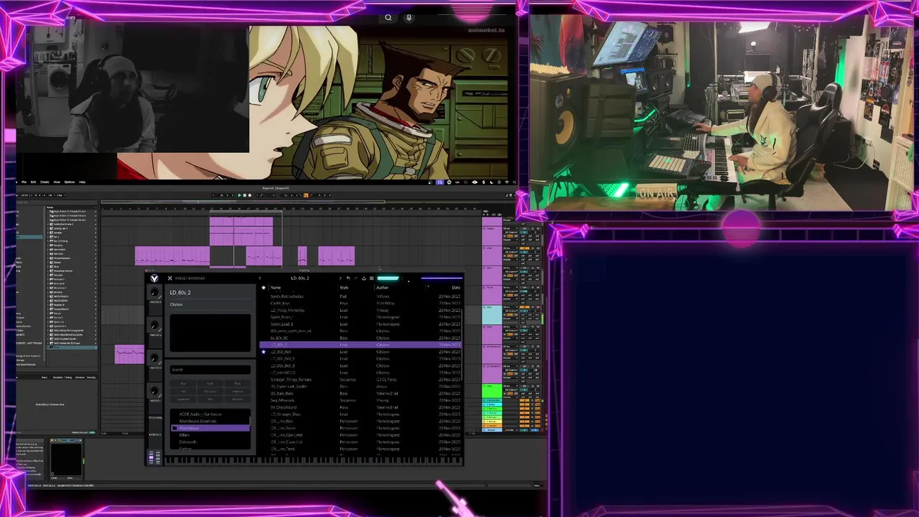Sort presets by the Author column

click(382, 287)
